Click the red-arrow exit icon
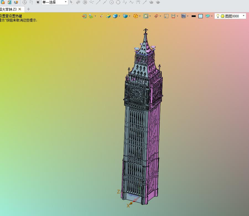249x216 pixels. pyautogui.click(x=84, y=16)
